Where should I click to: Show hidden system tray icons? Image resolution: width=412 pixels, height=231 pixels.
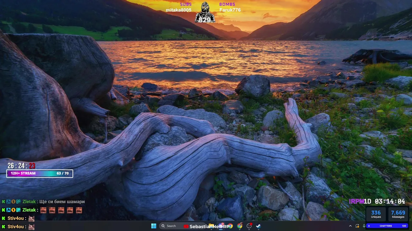[350, 226]
